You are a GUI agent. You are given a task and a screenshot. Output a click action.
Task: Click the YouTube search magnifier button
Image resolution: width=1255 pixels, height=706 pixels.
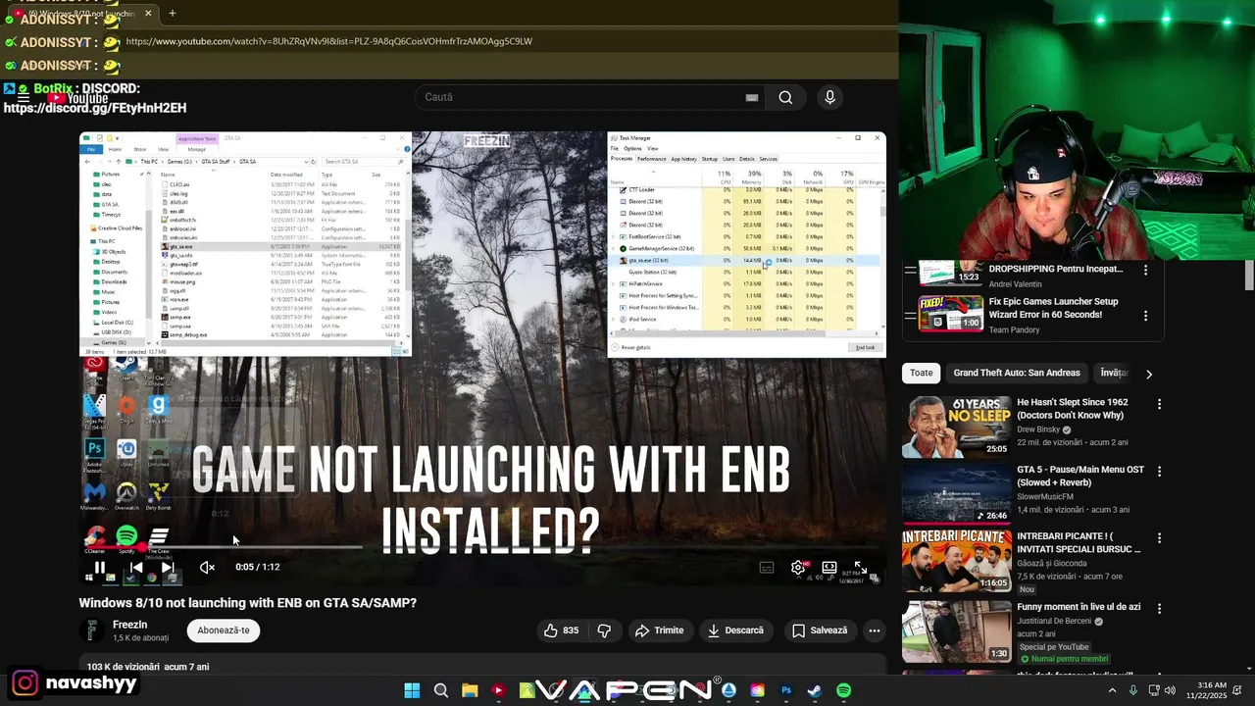(785, 97)
